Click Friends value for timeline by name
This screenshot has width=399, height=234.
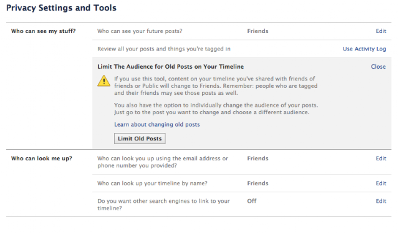pos(257,183)
